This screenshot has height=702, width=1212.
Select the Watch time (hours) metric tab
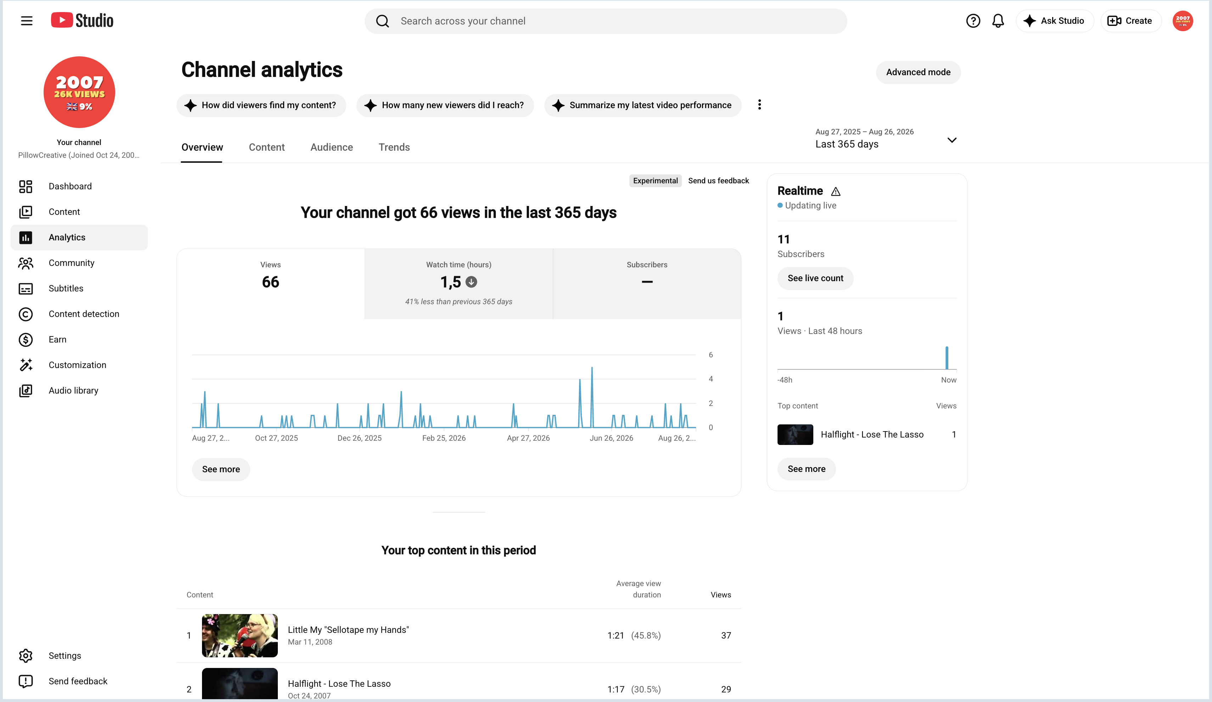click(459, 283)
